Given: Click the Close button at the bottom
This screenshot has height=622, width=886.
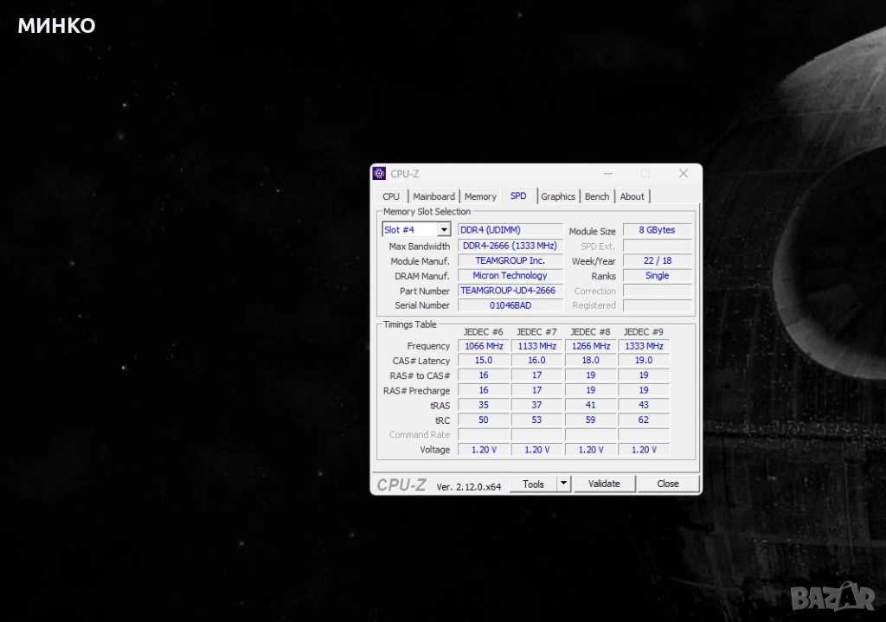Looking at the screenshot, I should click(668, 484).
